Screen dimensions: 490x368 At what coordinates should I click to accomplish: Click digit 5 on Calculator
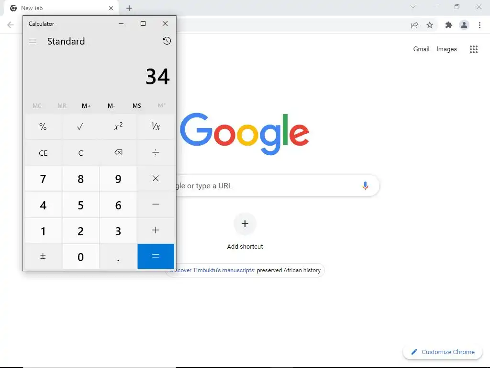80,204
